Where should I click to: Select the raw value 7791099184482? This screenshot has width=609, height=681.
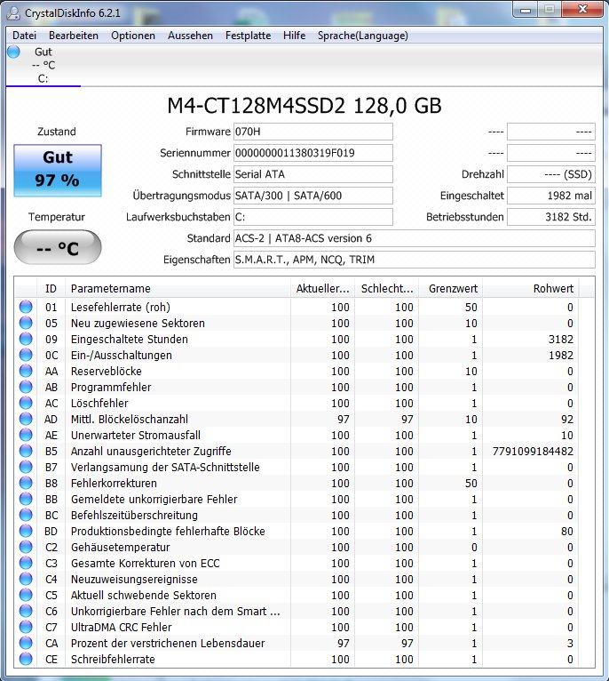[x=533, y=452]
